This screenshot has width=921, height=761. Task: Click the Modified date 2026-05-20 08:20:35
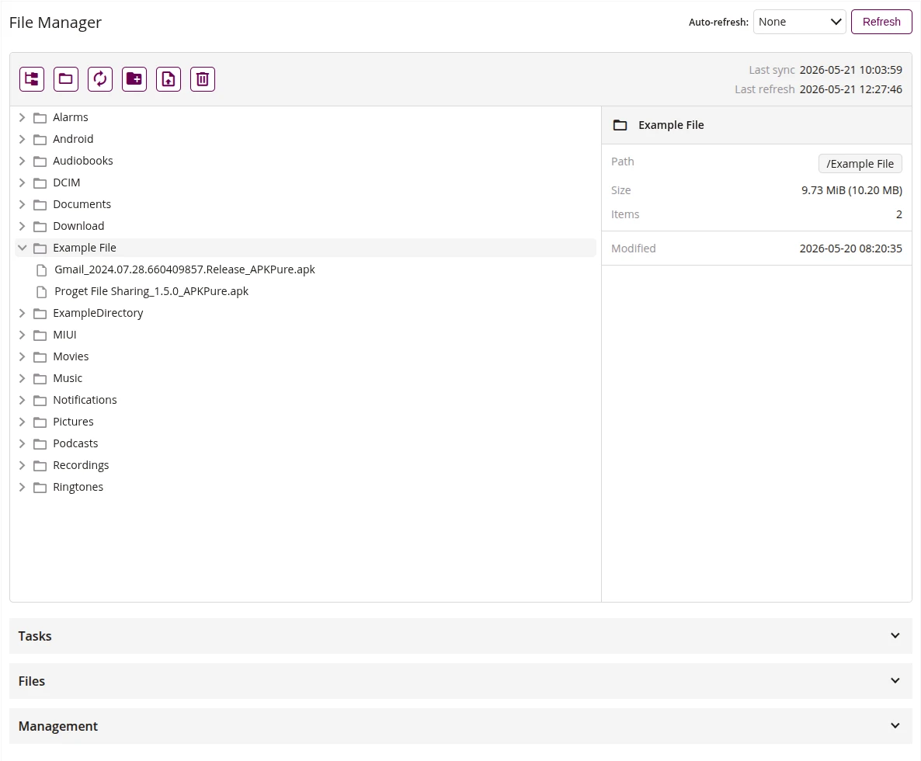click(x=850, y=248)
